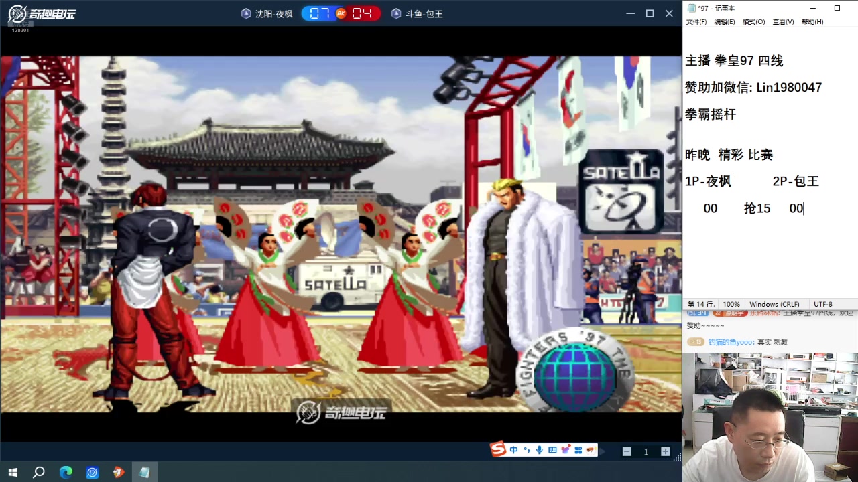Click the text 抢15 in Notepad

tap(757, 208)
